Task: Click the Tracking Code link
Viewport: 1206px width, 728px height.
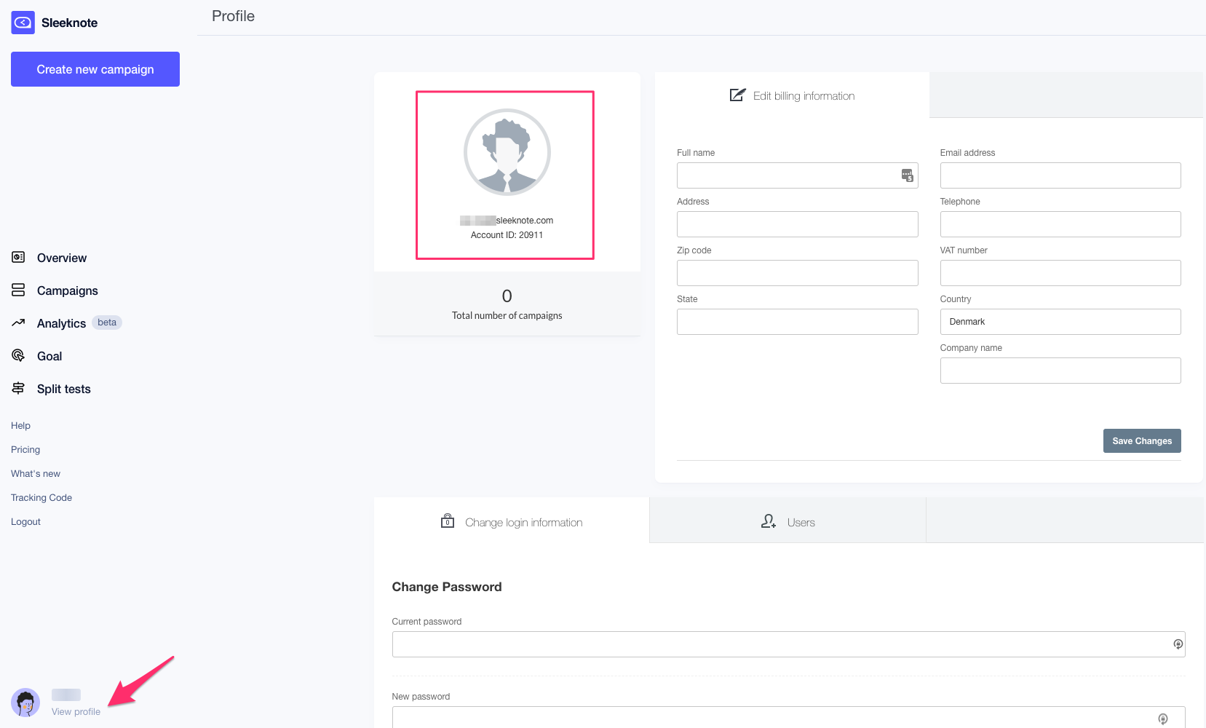Action: pos(41,497)
